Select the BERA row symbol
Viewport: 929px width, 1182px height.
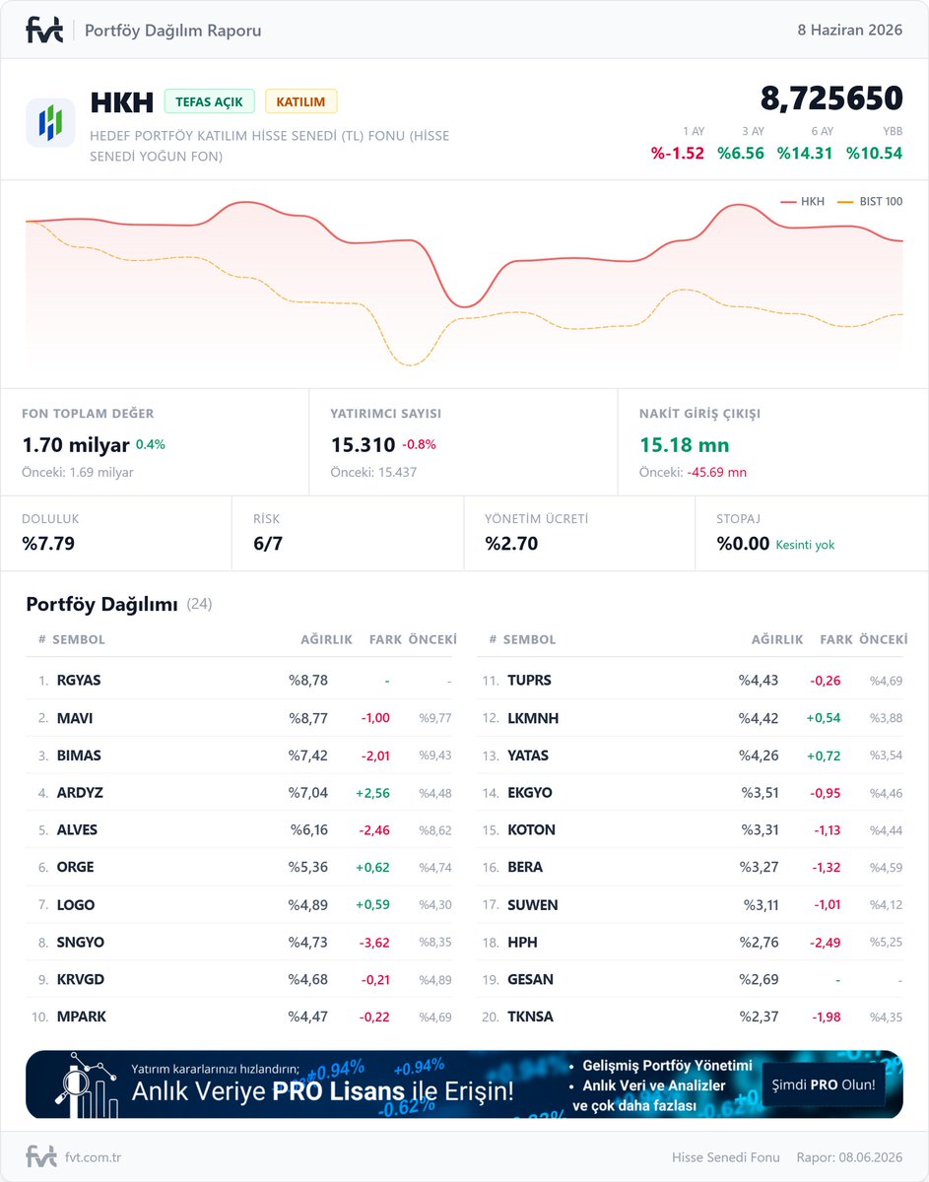[x=525, y=868]
